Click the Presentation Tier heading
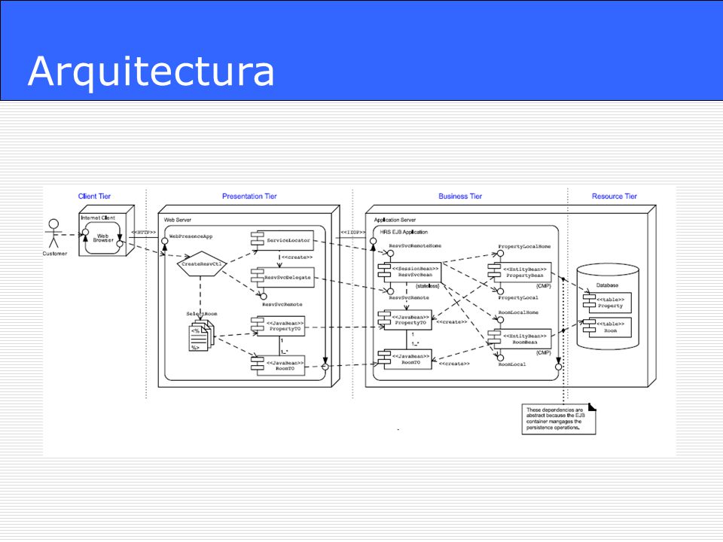723x542 pixels. 249,196
